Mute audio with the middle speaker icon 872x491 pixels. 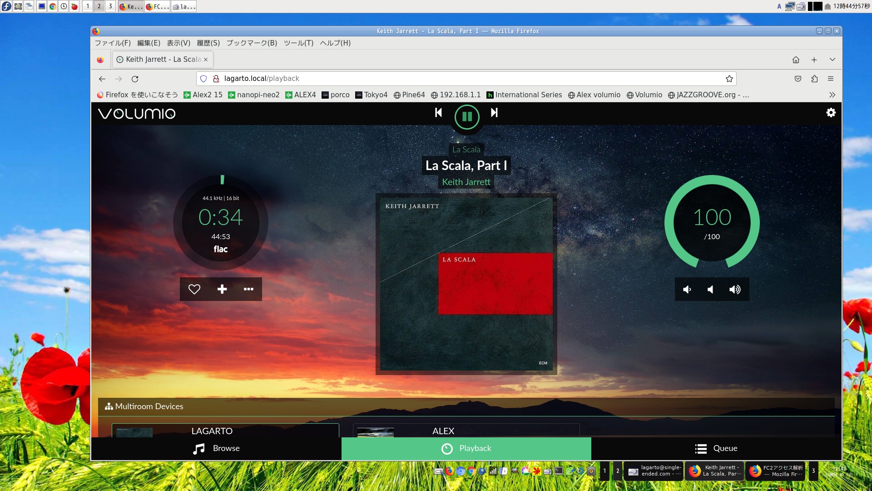point(711,290)
